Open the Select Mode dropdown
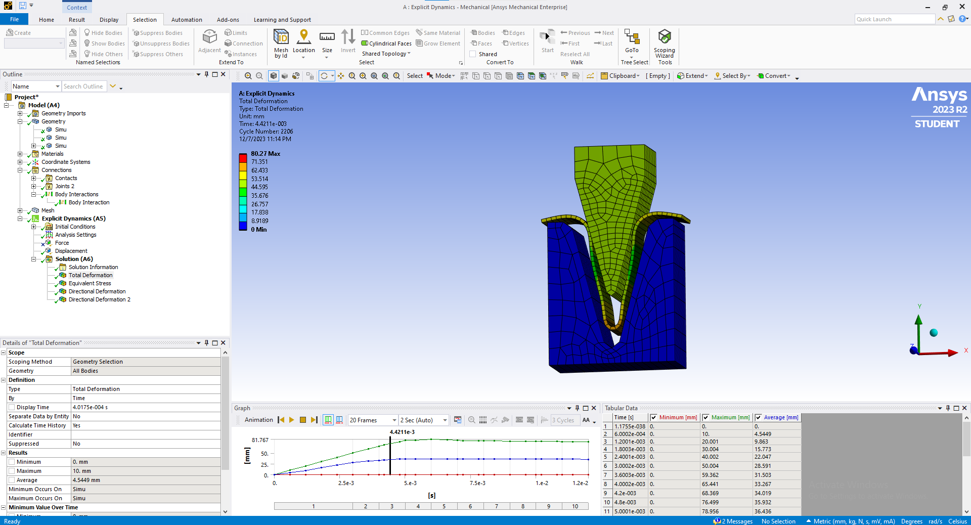This screenshot has height=525, width=971. tap(442, 76)
